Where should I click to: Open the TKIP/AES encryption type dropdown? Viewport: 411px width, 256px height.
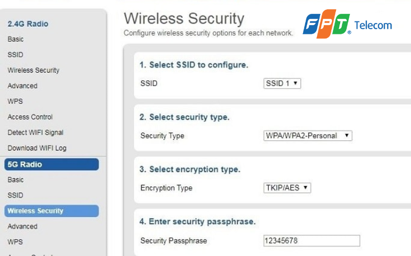click(287, 188)
